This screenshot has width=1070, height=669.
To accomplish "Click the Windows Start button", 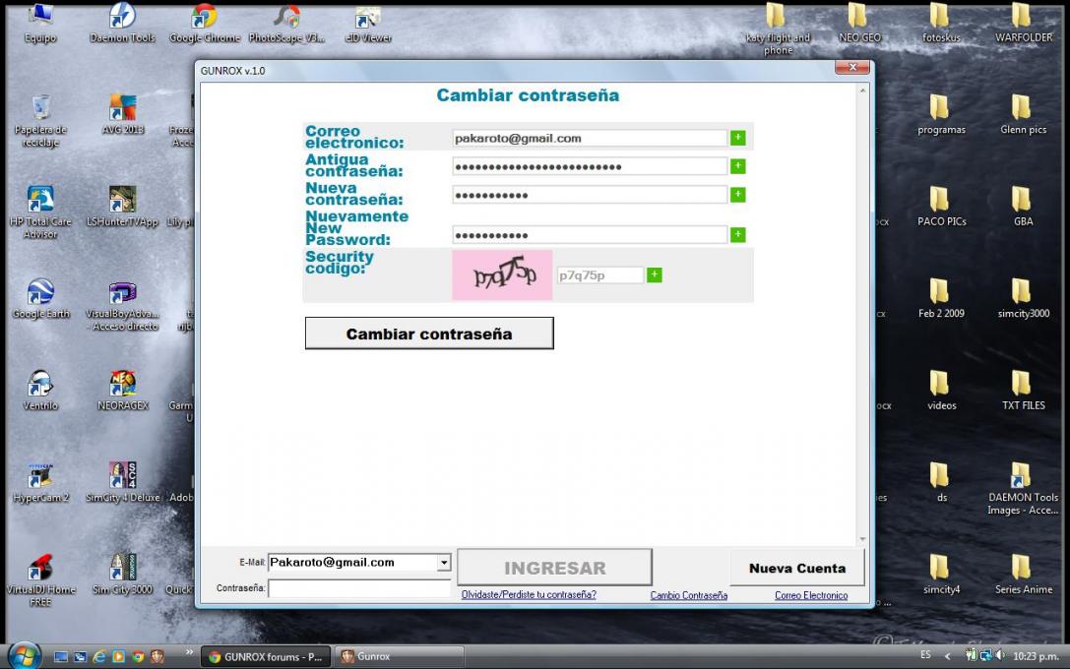I will 24,655.
